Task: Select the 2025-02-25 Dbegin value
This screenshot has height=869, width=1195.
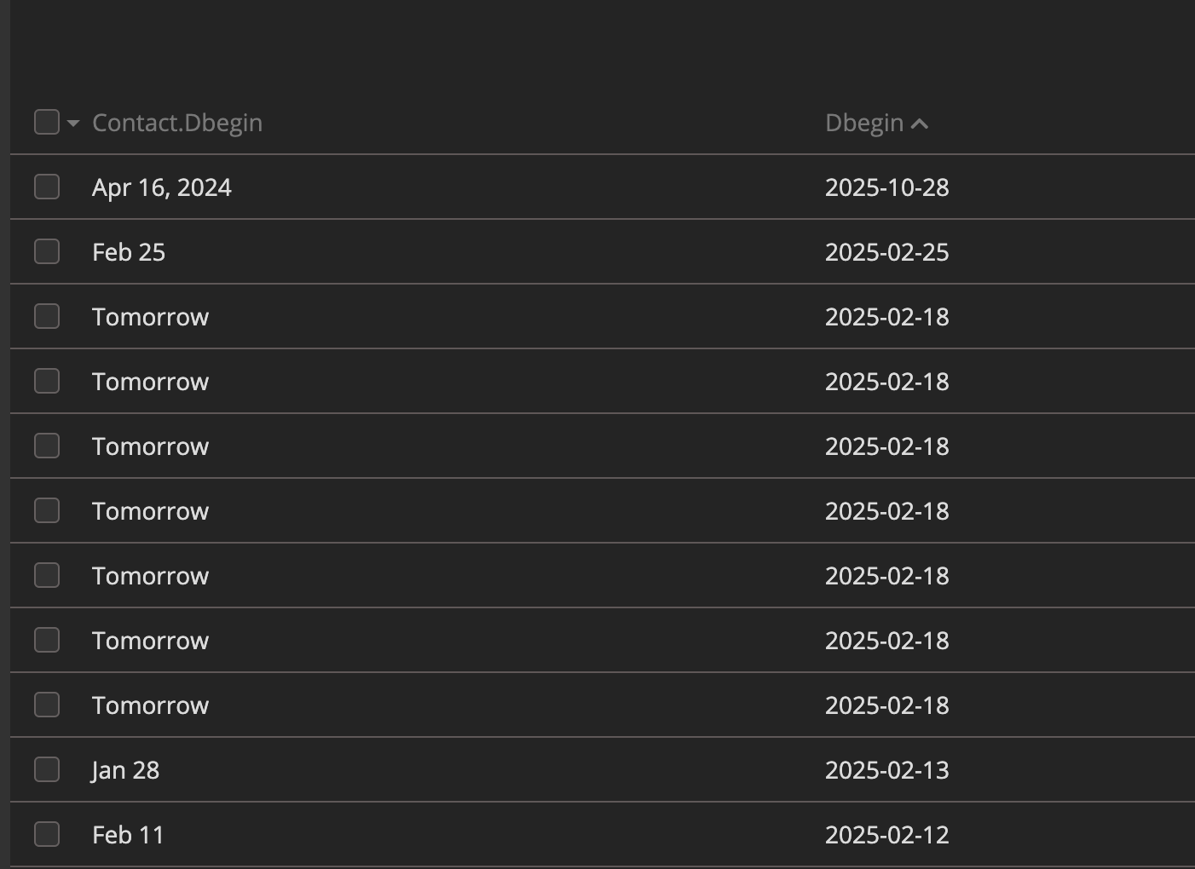Action: point(886,252)
